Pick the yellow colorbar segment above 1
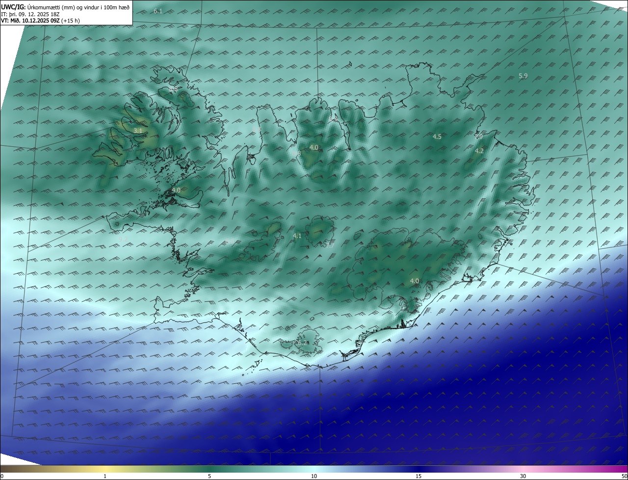628x480 pixels. click(x=105, y=469)
